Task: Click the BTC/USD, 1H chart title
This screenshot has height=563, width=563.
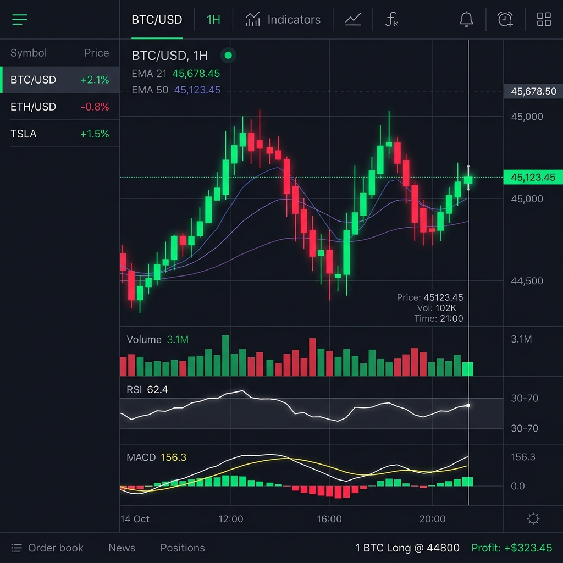Action: click(169, 56)
